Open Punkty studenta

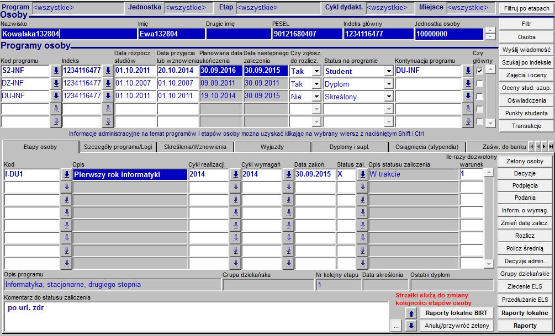coord(526,113)
